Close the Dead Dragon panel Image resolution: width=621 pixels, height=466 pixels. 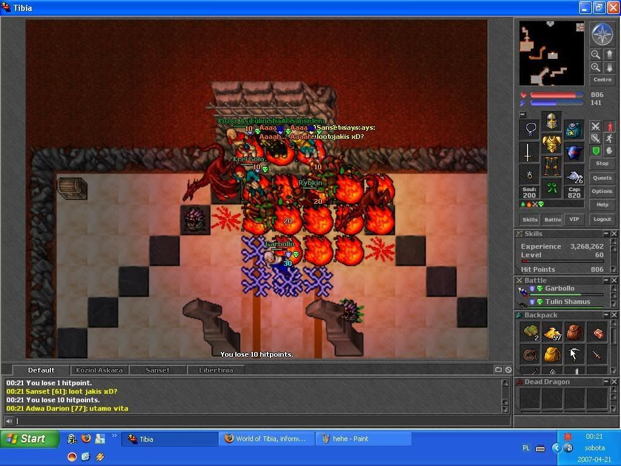tap(614, 382)
